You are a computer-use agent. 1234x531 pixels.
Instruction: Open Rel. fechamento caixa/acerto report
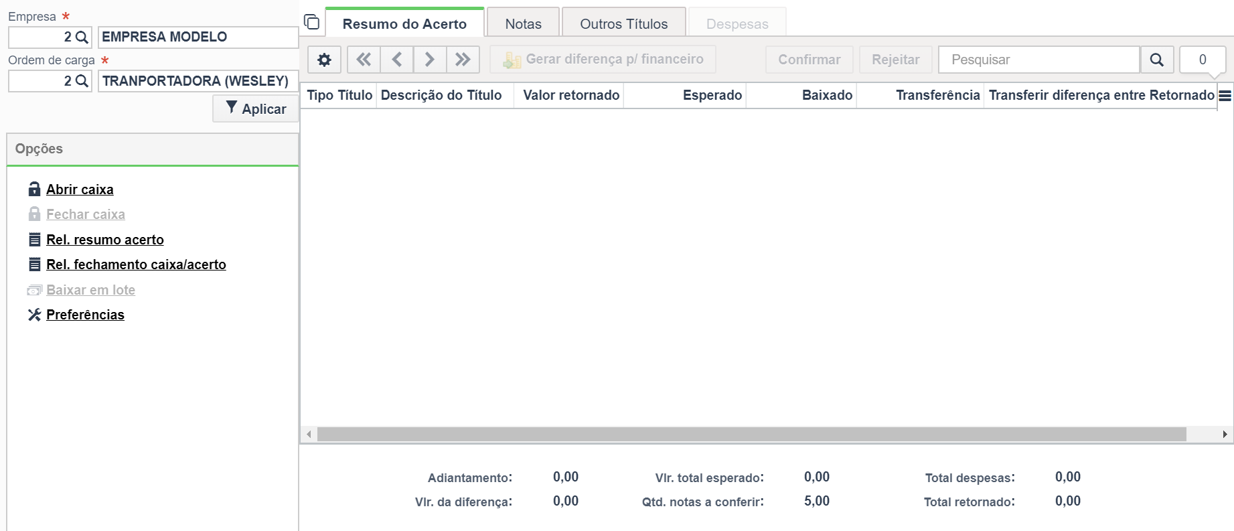coord(136,264)
